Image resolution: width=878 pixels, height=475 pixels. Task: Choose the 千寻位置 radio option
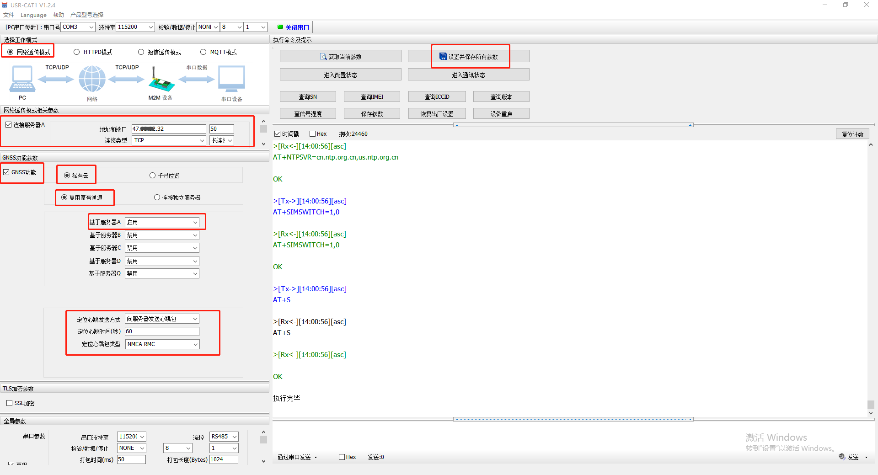pos(153,176)
